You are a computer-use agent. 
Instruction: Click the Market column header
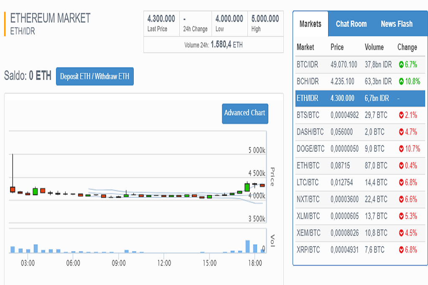pyautogui.click(x=306, y=47)
